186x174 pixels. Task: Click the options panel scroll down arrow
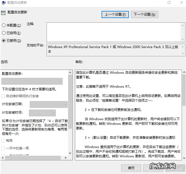click(x=70, y=153)
